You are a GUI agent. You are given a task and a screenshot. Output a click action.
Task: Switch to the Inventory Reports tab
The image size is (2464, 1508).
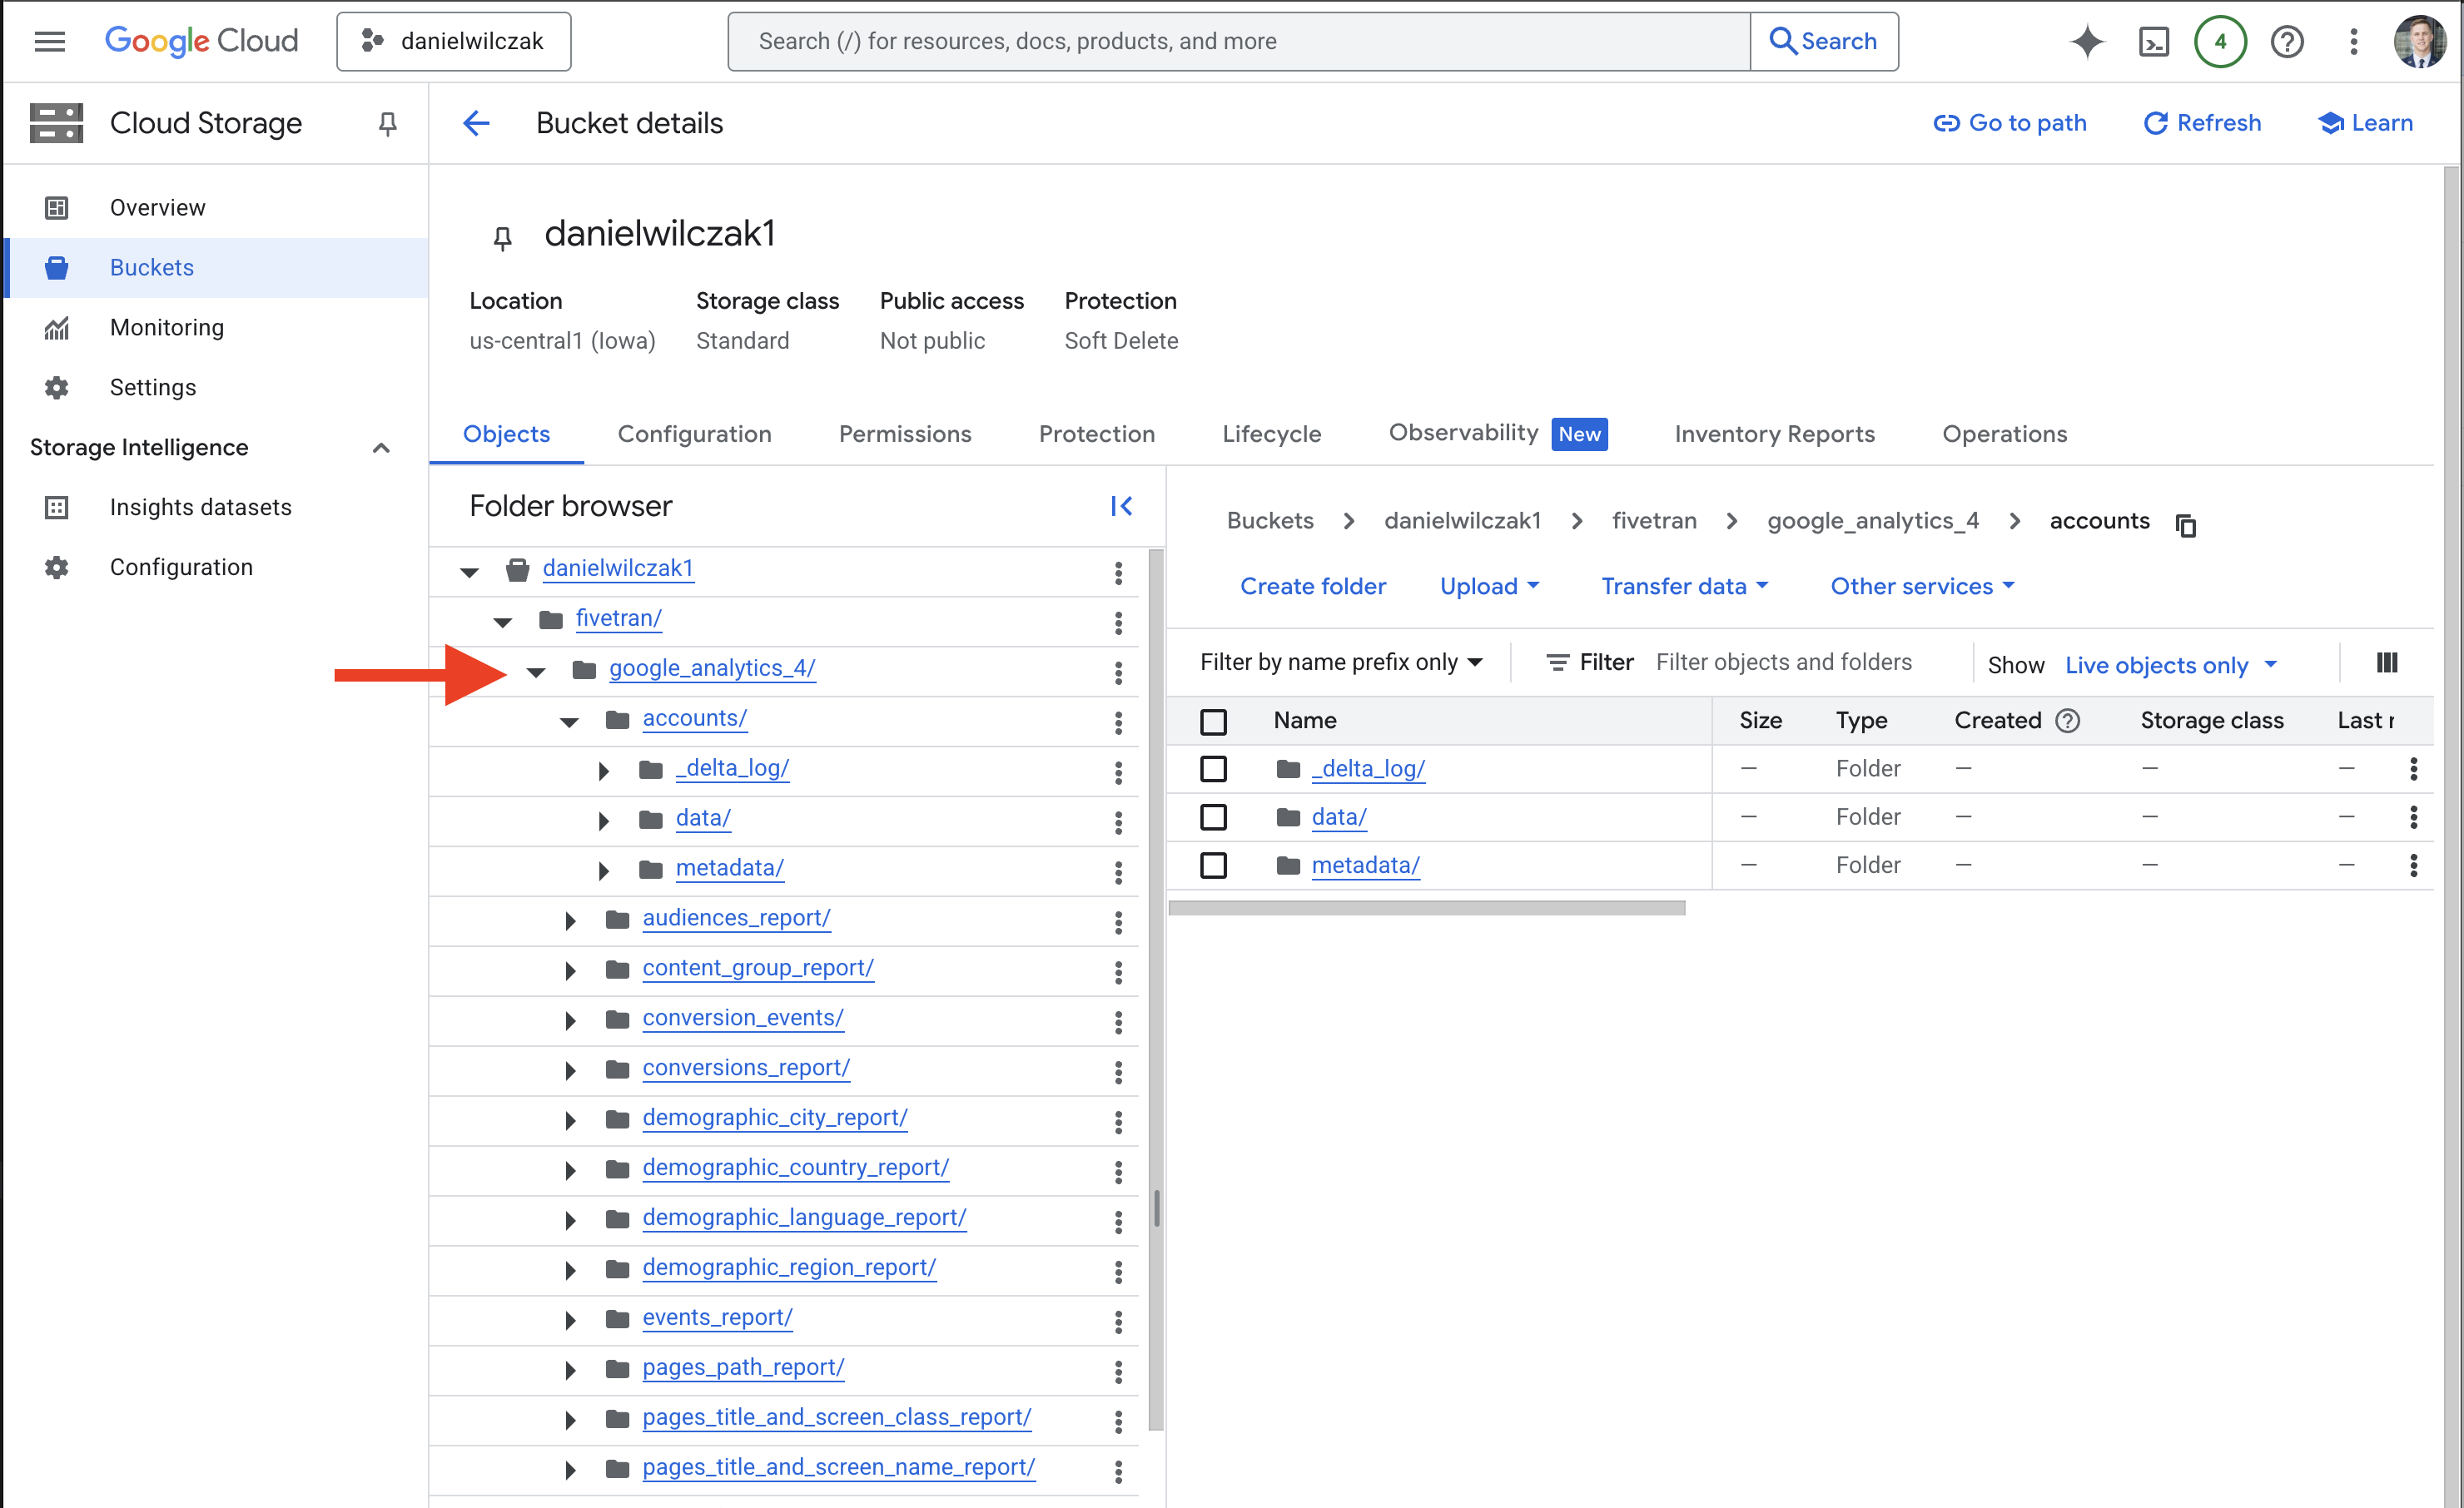pyautogui.click(x=1774, y=434)
